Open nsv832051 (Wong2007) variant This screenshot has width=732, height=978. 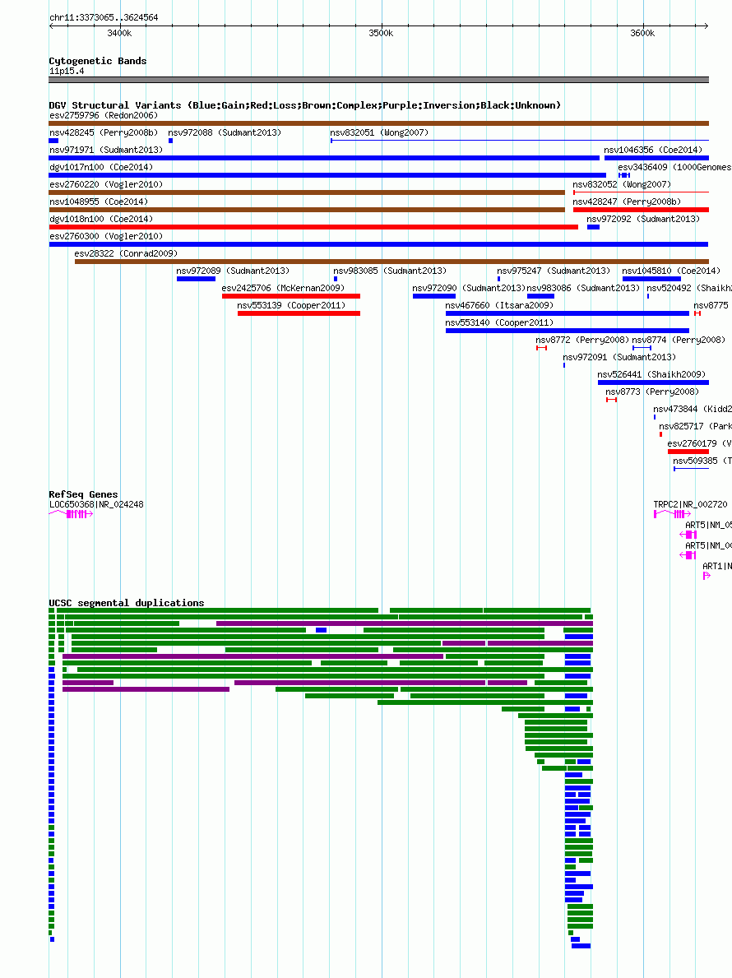click(x=379, y=133)
